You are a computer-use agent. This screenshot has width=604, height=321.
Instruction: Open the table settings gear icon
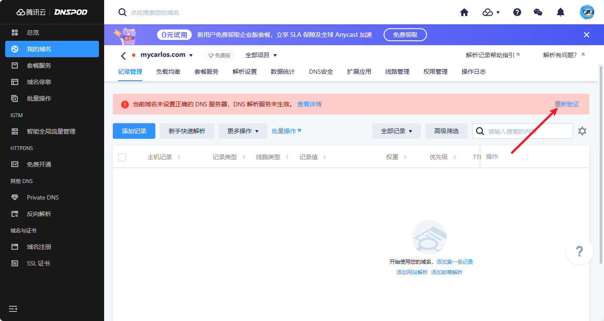point(582,131)
